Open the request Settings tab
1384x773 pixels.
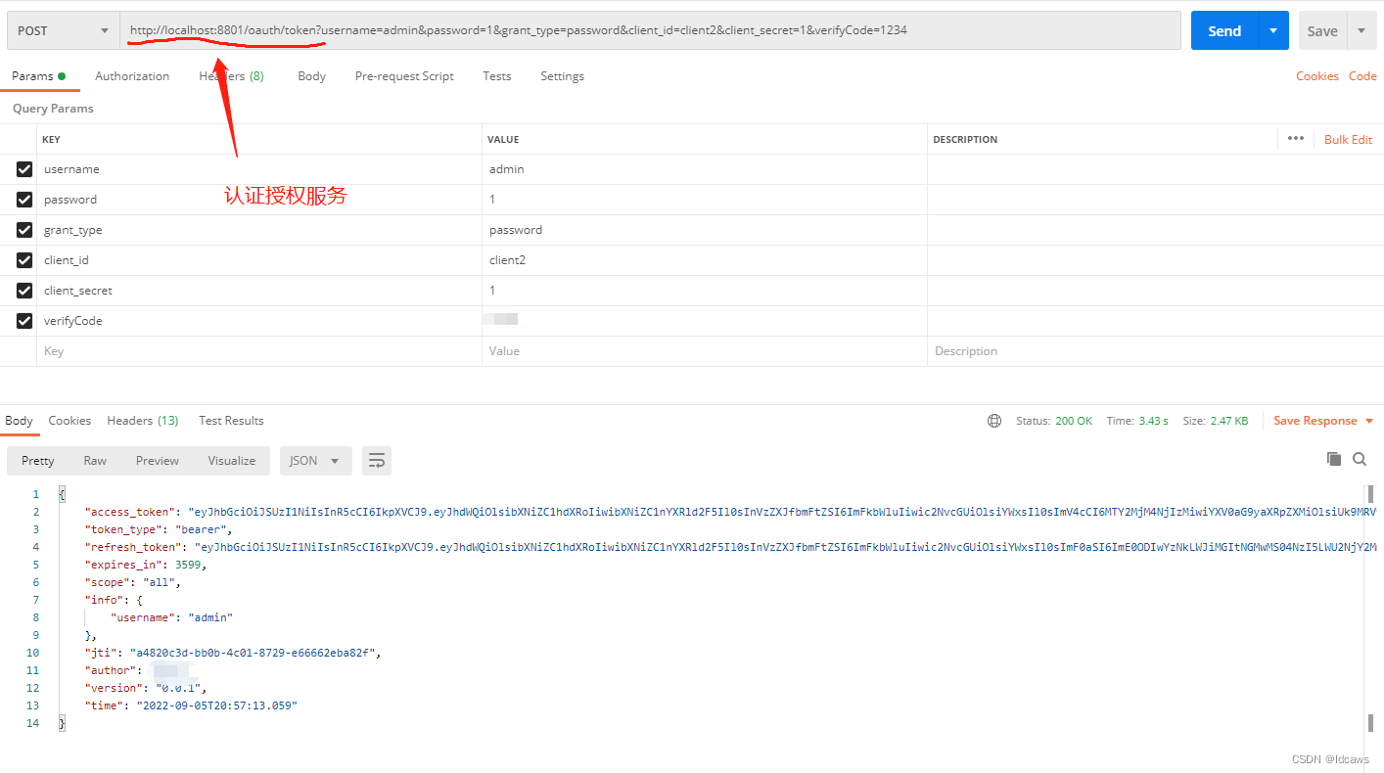click(x=562, y=76)
